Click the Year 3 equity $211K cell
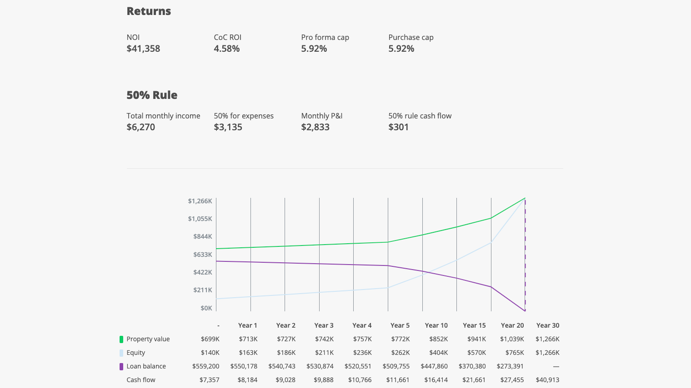691x388 pixels. [x=325, y=353]
